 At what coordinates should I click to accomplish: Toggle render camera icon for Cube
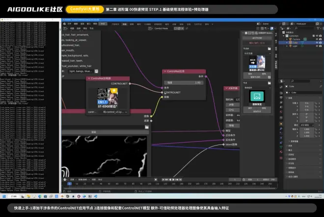(321, 44)
